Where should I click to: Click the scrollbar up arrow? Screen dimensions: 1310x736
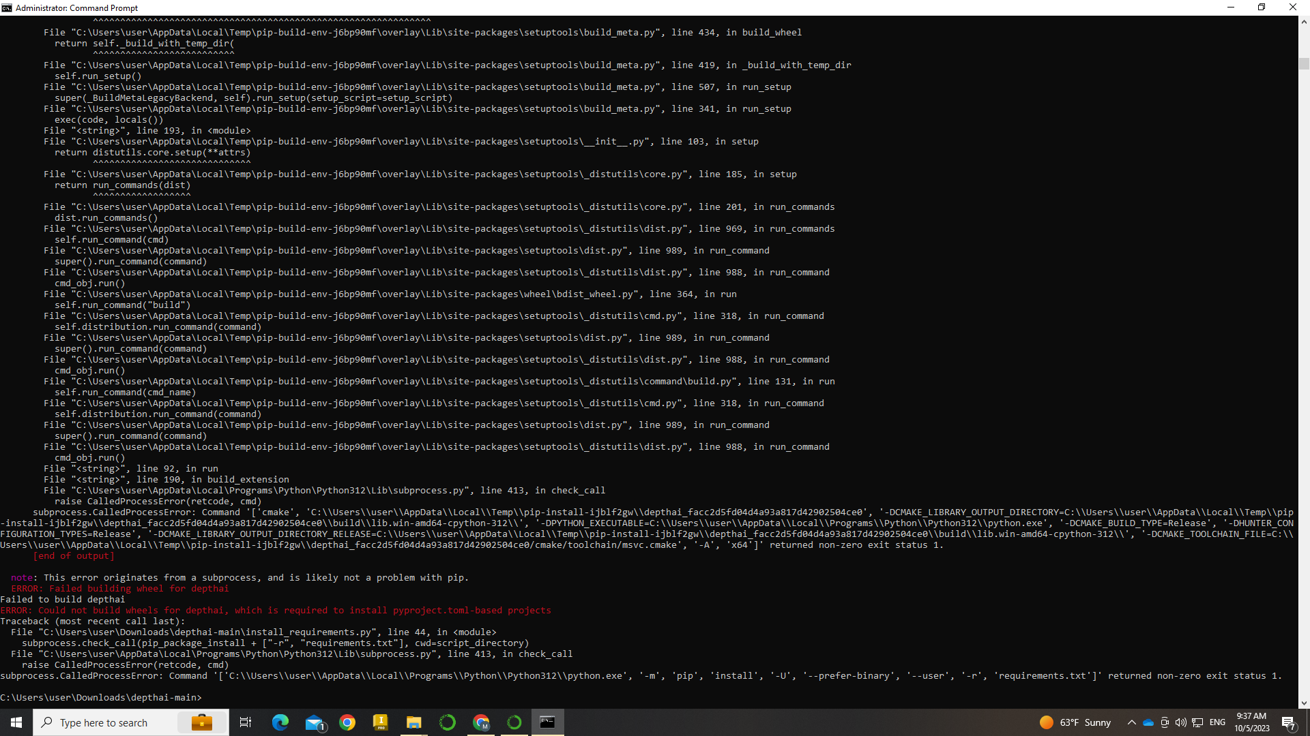click(x=1304, y=22)
